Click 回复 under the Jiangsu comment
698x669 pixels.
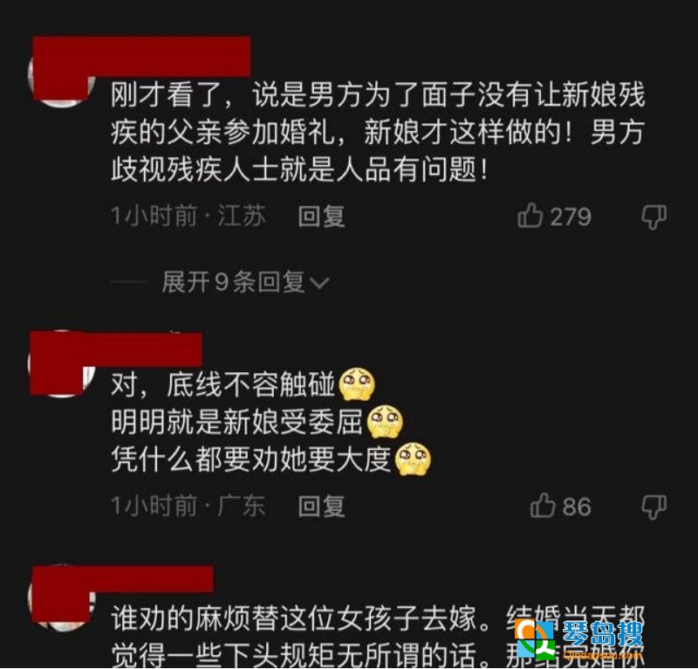click(x=321, y=217)
